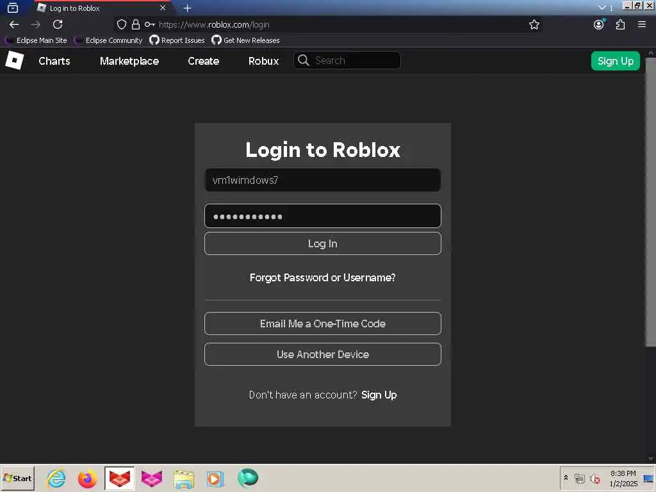
Task: Show hidden tray icons arrow
Action: (x=566, y=478)
